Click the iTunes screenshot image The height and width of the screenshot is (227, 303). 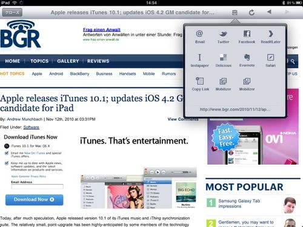coord(139,188)
